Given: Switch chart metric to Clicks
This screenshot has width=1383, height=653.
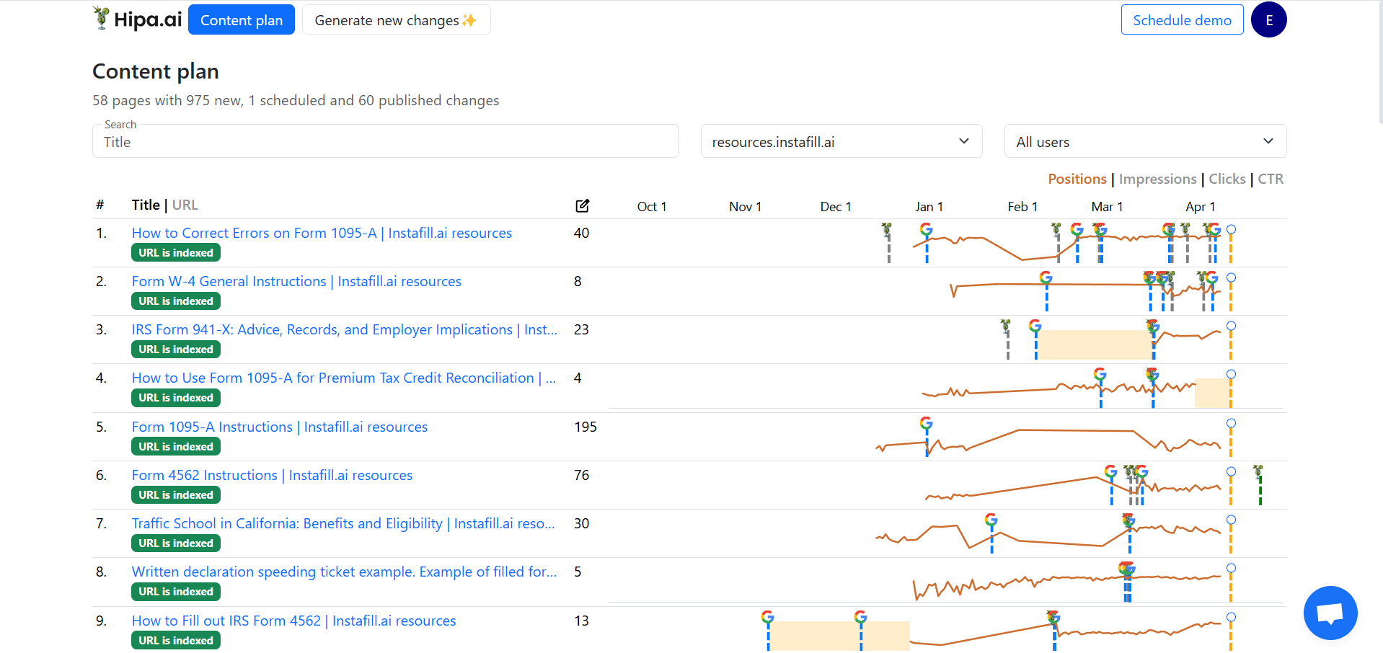Looking at the screenshot, I should pos(1227,179).
